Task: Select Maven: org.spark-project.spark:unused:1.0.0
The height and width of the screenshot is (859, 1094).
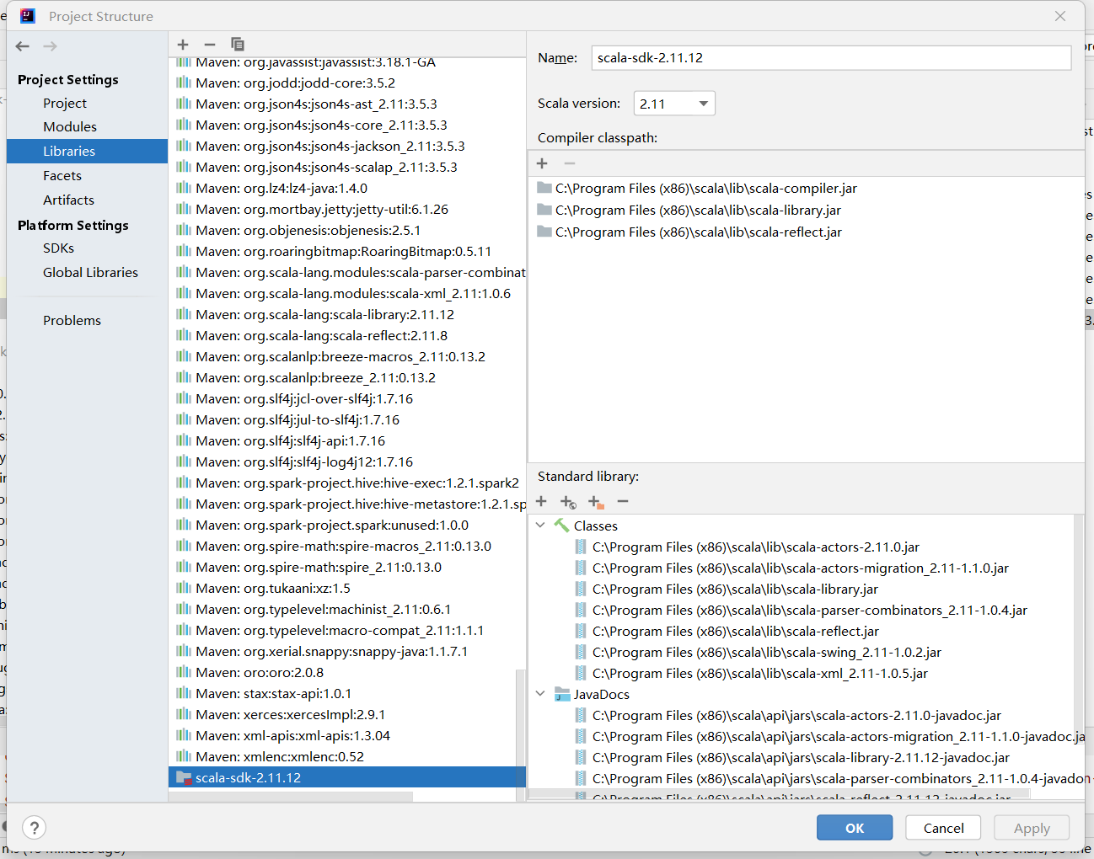Action: [347, 525]
